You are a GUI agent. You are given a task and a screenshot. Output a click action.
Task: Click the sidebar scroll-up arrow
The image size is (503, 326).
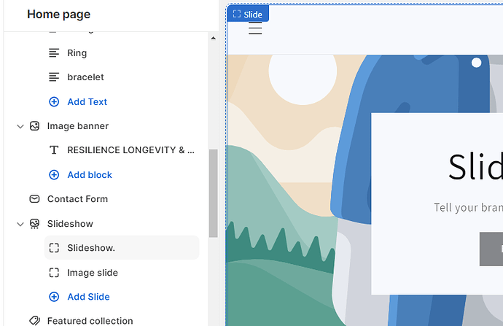(214, 38)
